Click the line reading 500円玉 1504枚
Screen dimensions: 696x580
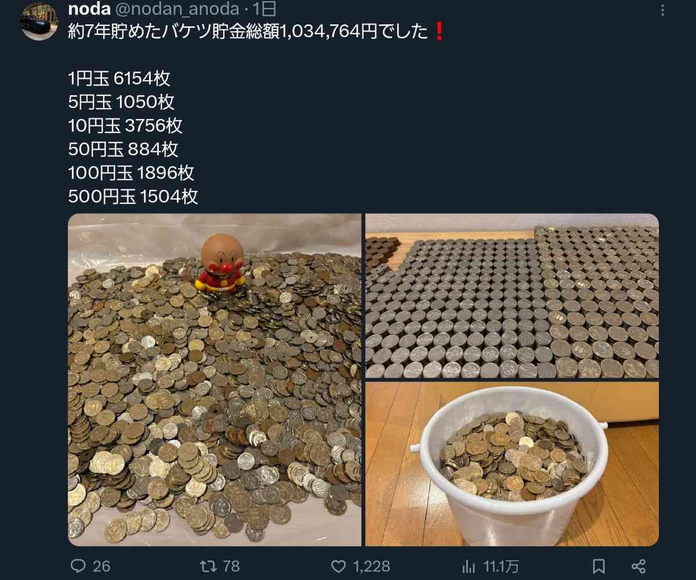[133, 197]
